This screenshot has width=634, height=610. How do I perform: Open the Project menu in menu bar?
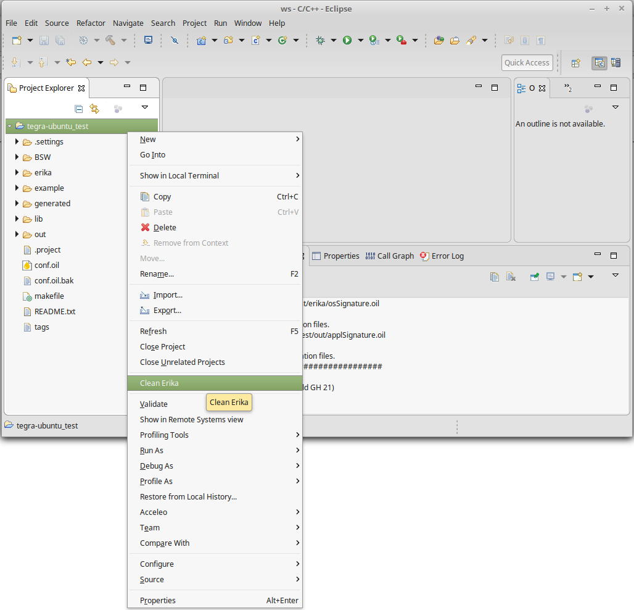(194, 23)
